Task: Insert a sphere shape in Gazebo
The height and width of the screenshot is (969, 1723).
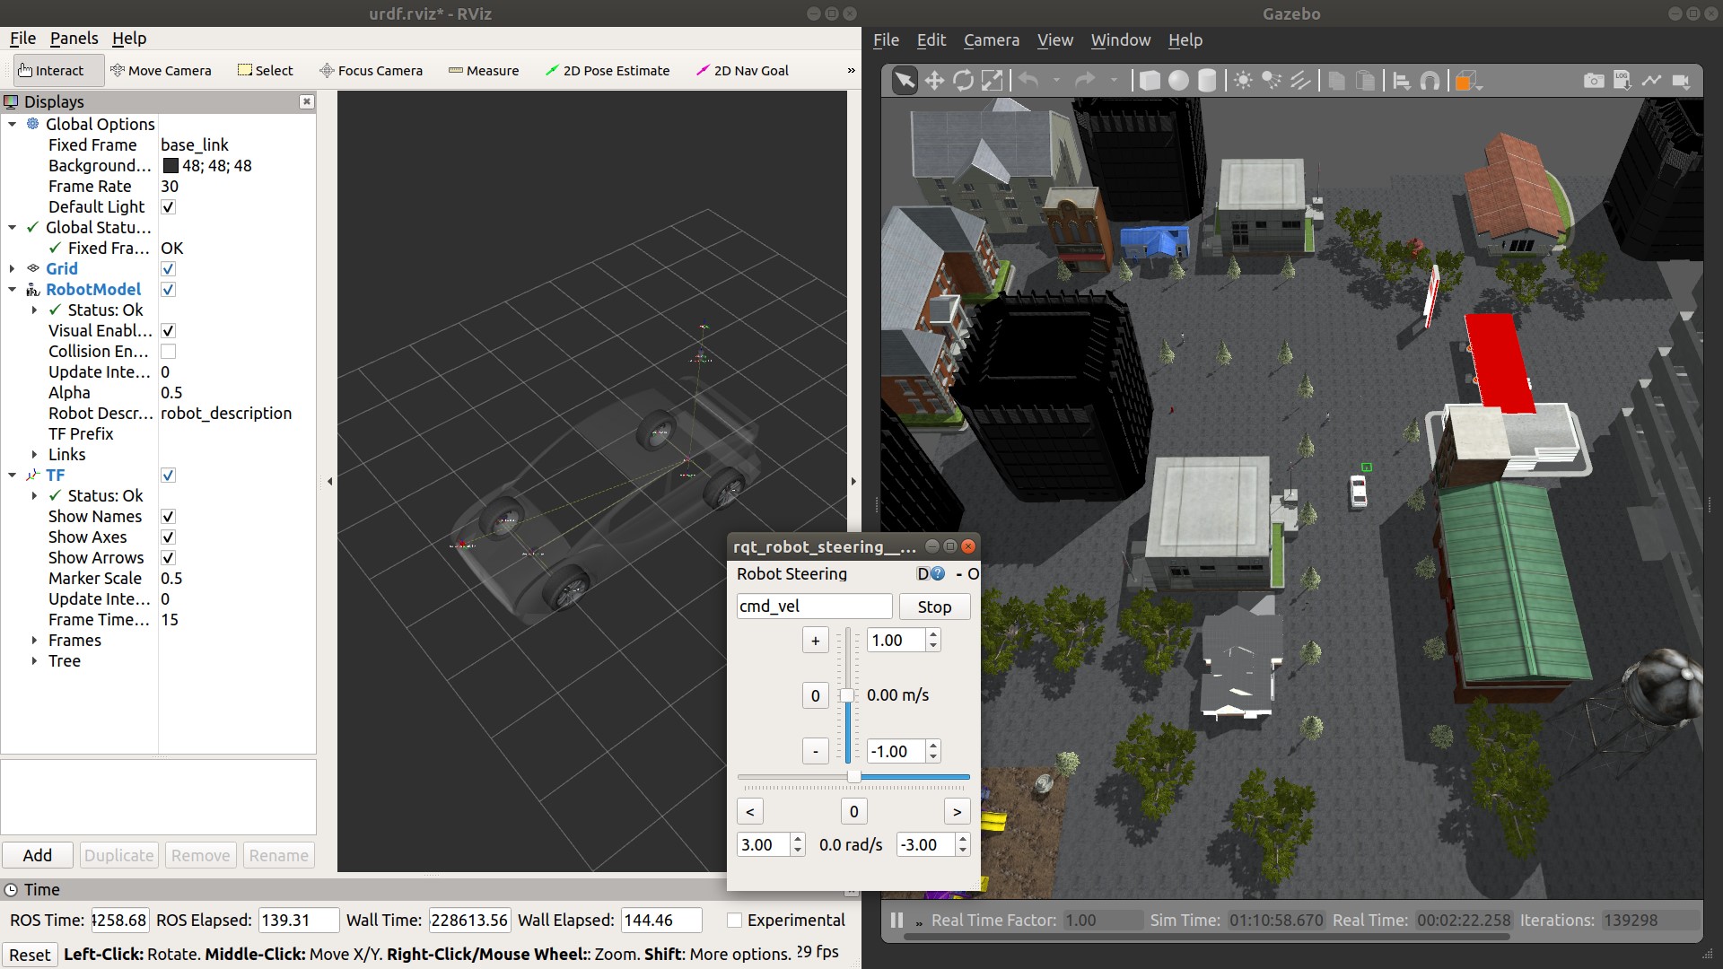Action: pos(1178,81)
